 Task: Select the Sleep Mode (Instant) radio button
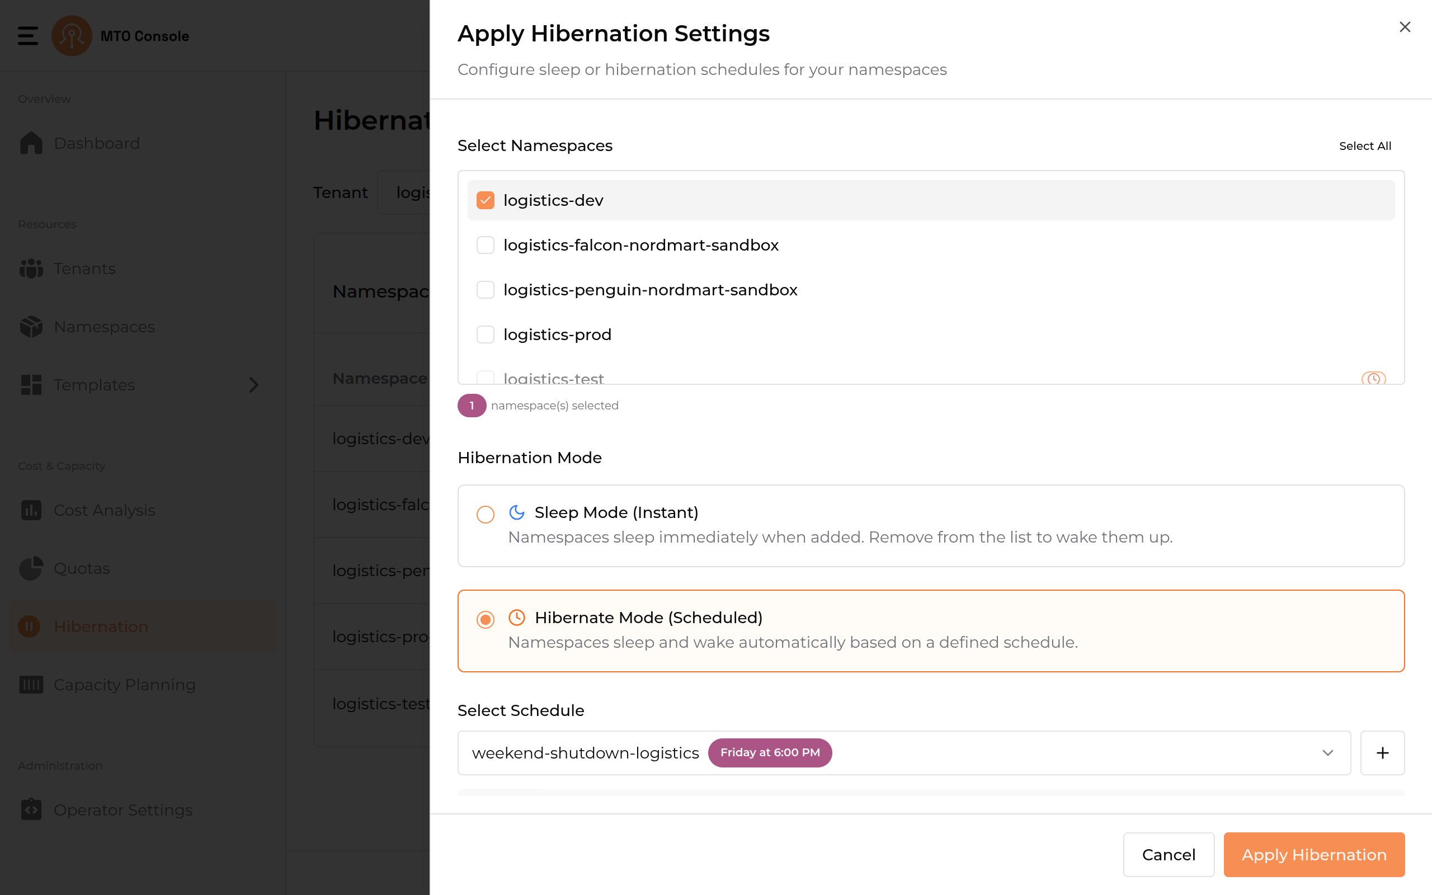point(485,515)
